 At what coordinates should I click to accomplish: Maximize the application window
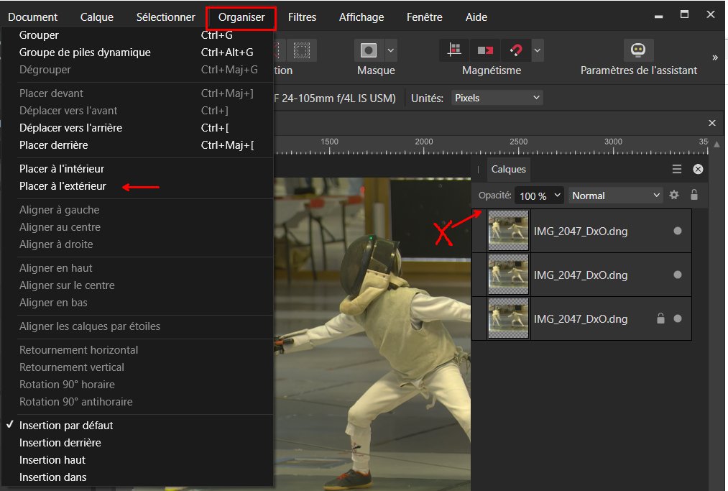684,14
